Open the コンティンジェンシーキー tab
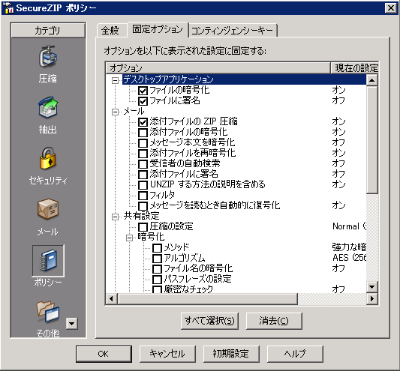The image size is (400, 371). 232,31
